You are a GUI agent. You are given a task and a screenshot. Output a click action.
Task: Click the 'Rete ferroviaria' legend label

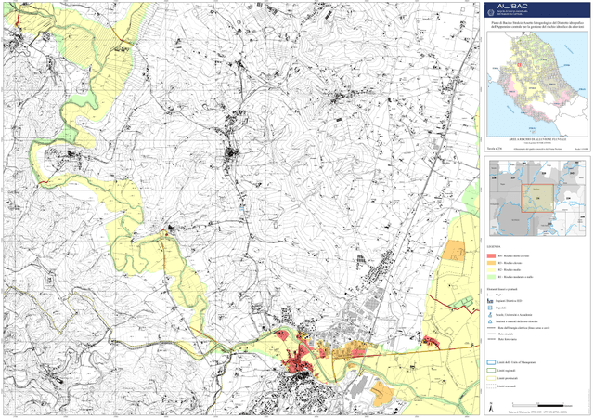(x=508, y=339)
